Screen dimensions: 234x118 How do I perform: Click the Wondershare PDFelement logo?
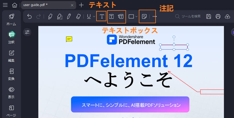point(131,40)
